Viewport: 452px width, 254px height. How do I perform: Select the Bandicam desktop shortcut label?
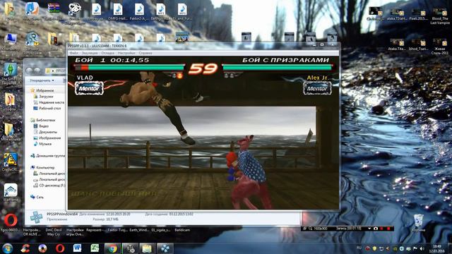(182, 230)
